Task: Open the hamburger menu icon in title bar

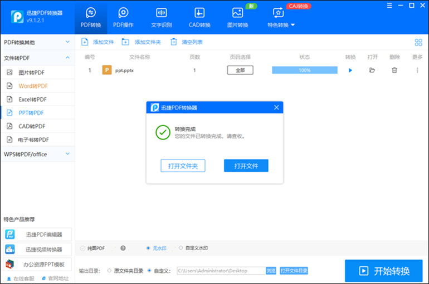Action: point(389,6)
